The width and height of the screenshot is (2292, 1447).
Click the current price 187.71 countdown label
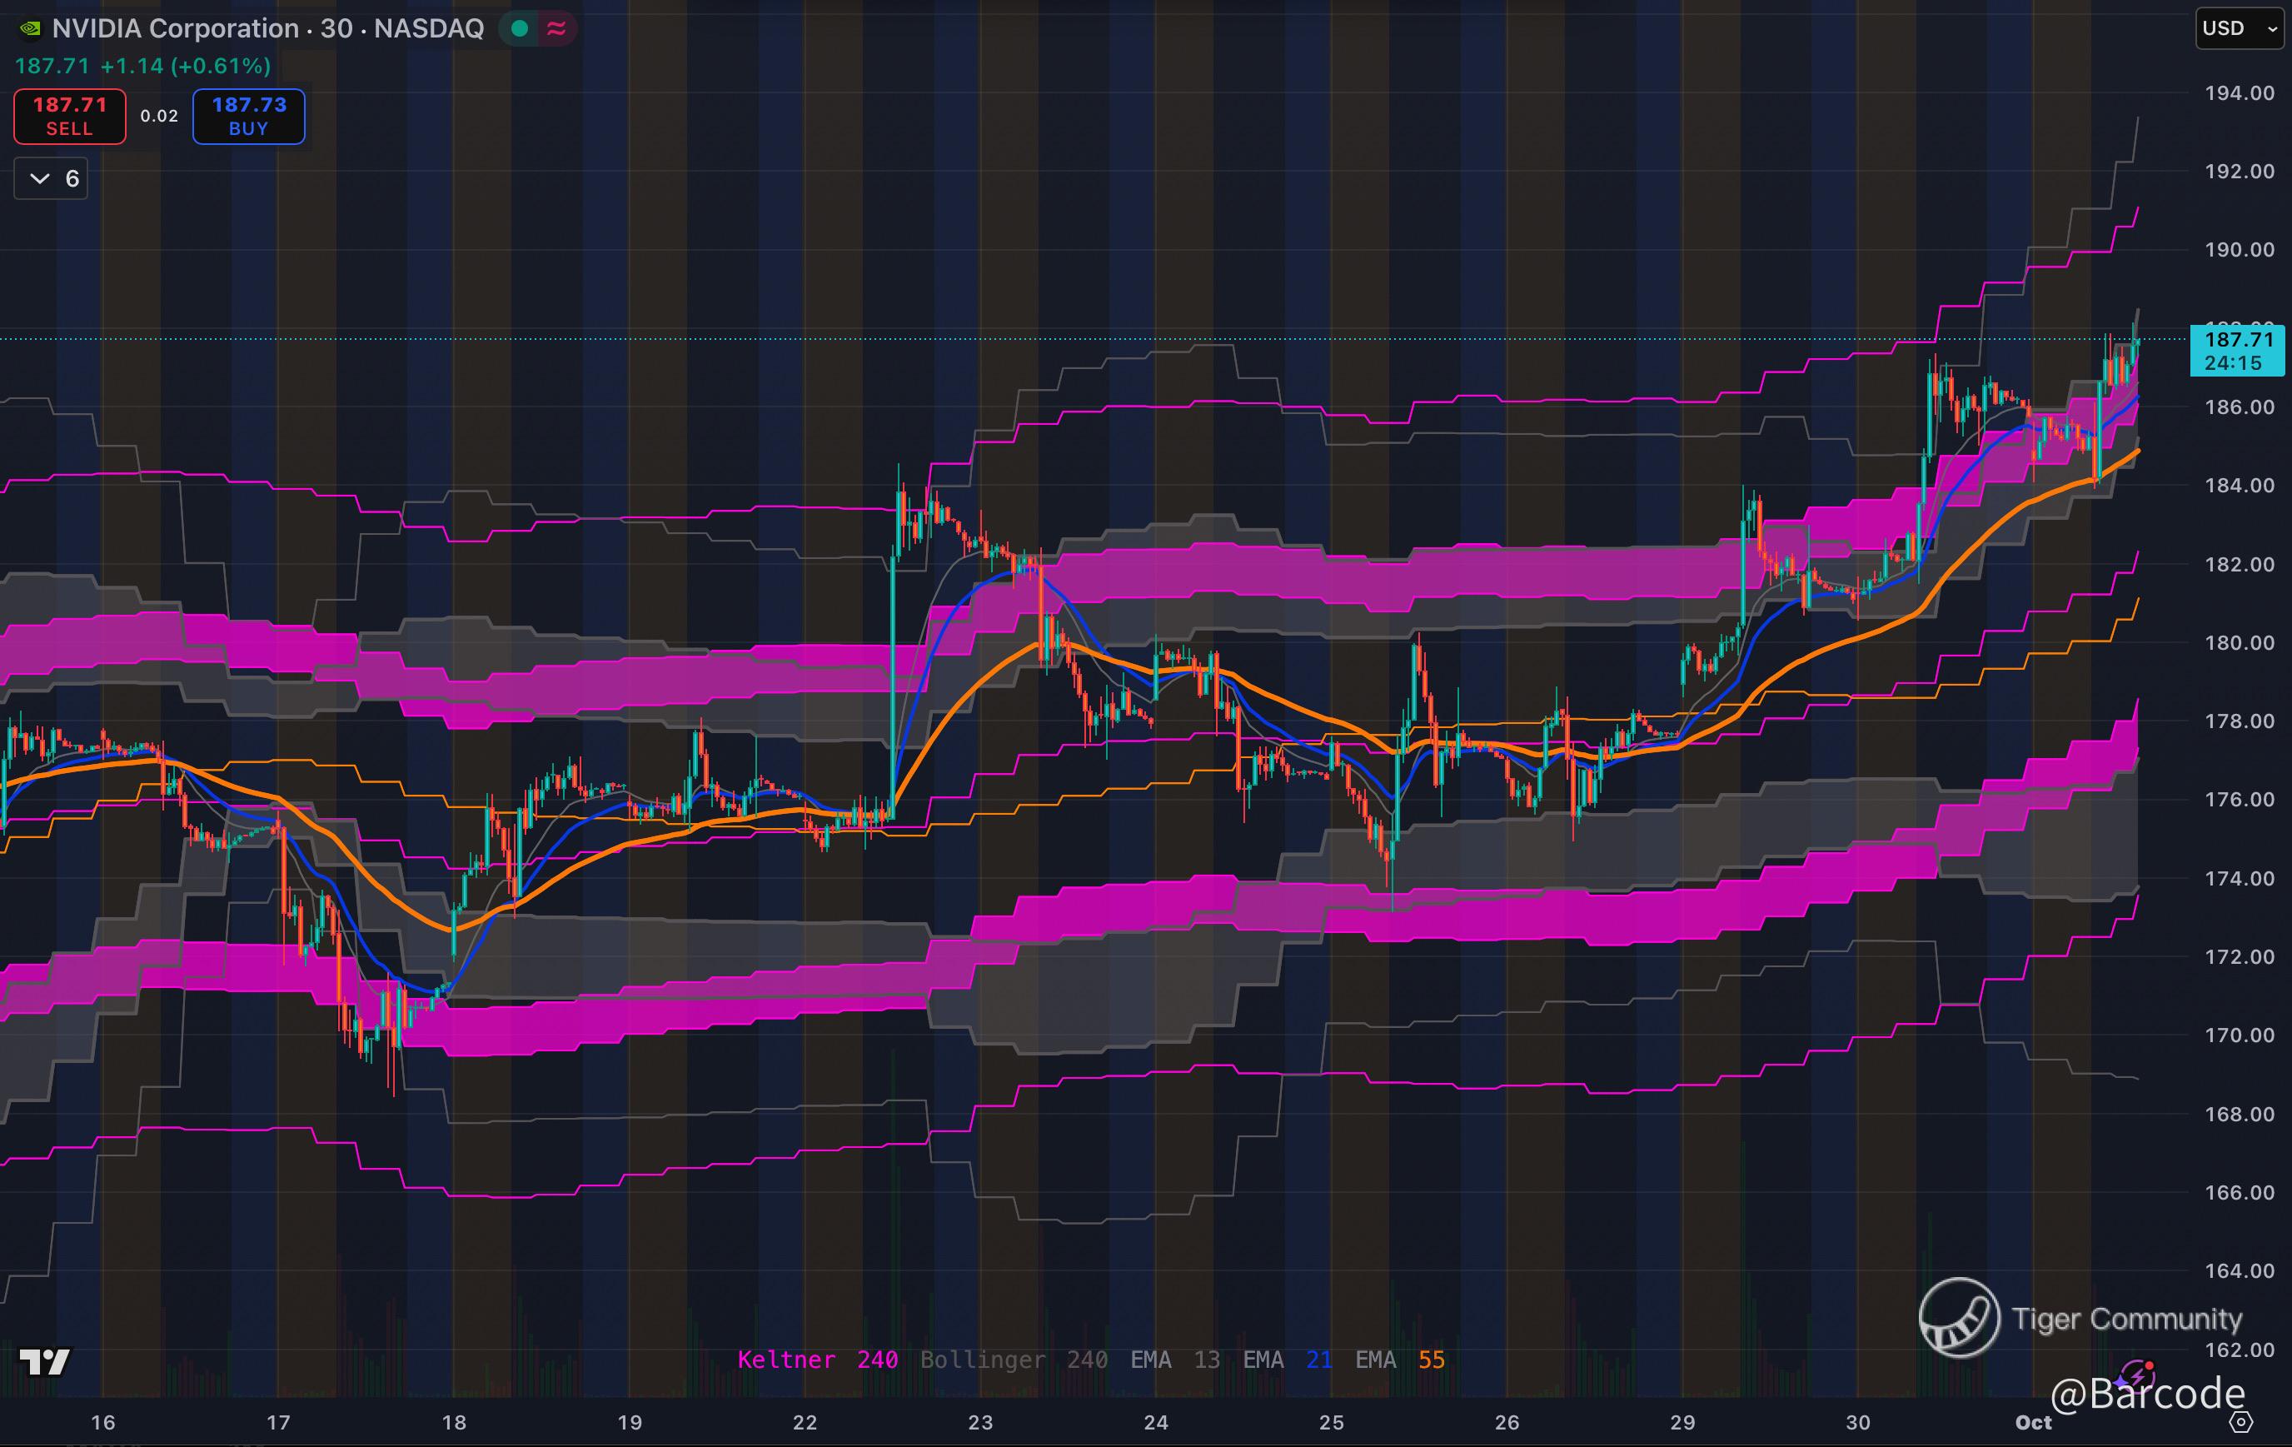coord(2237,351)
